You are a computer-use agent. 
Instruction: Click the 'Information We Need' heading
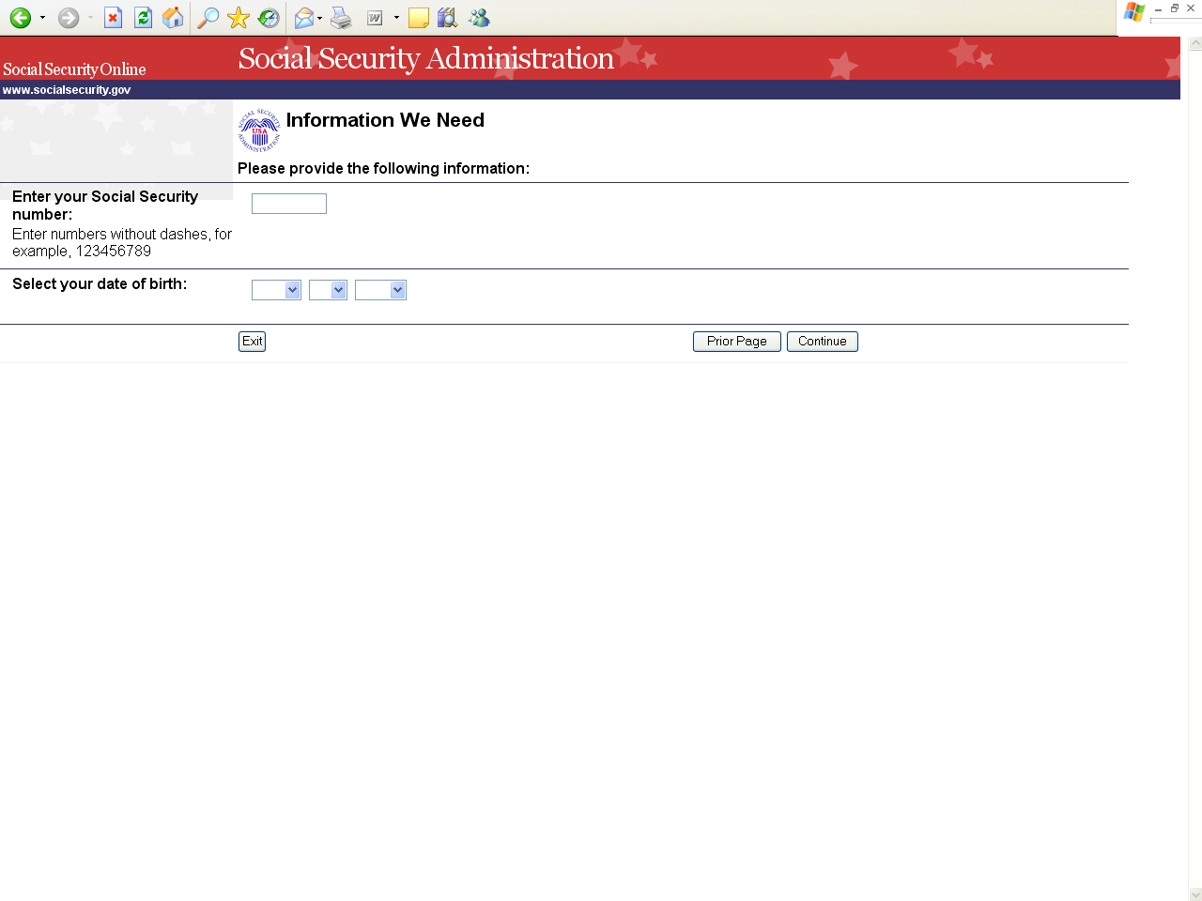click(x=385, y=120)
